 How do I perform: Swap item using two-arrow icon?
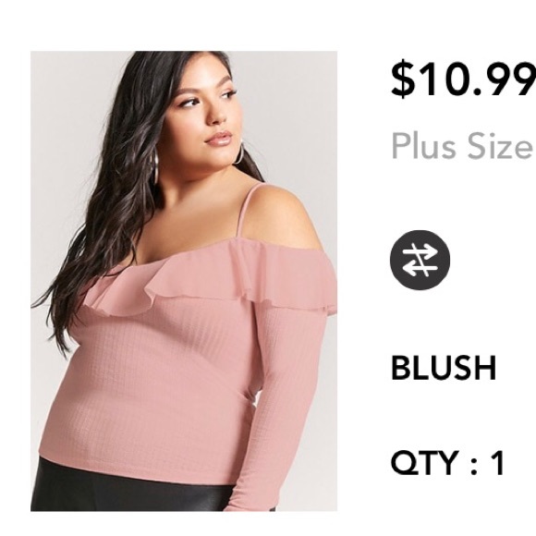pos(420,260)
